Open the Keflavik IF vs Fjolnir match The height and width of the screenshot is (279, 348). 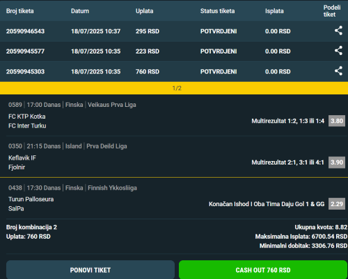(22, 162)
